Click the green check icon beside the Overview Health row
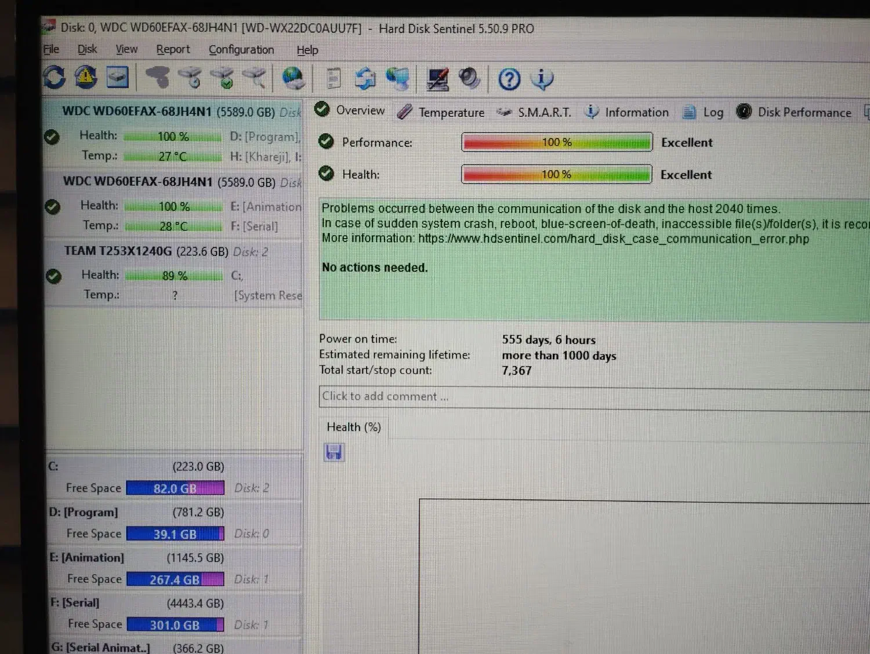 click(327, 173)
